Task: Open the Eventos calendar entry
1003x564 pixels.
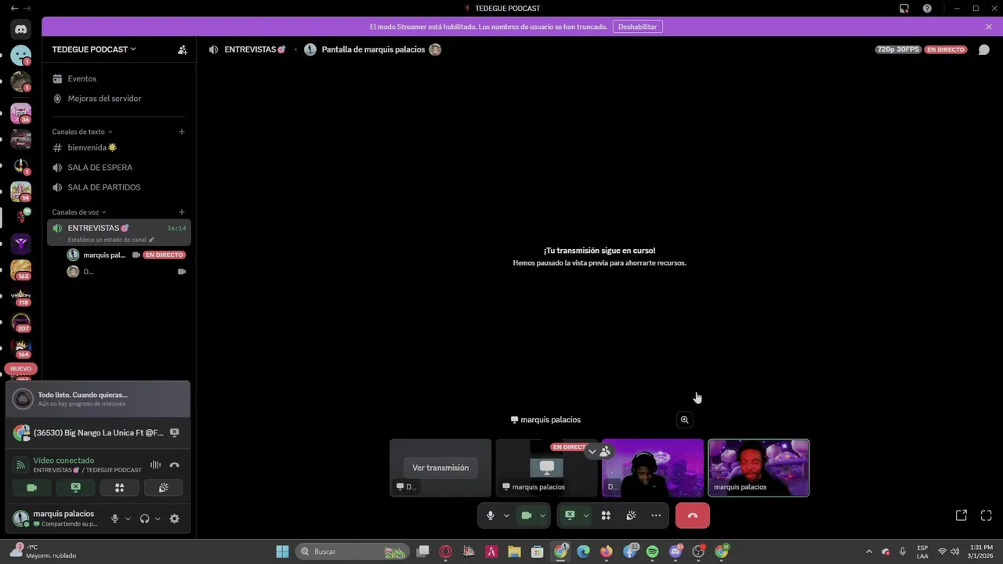Action: [119, 78]
